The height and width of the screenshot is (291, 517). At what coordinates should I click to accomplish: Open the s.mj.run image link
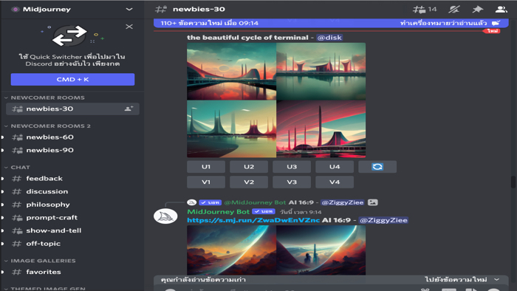253,220
